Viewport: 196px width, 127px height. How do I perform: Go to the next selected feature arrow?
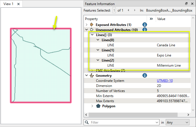click(135, 10)
